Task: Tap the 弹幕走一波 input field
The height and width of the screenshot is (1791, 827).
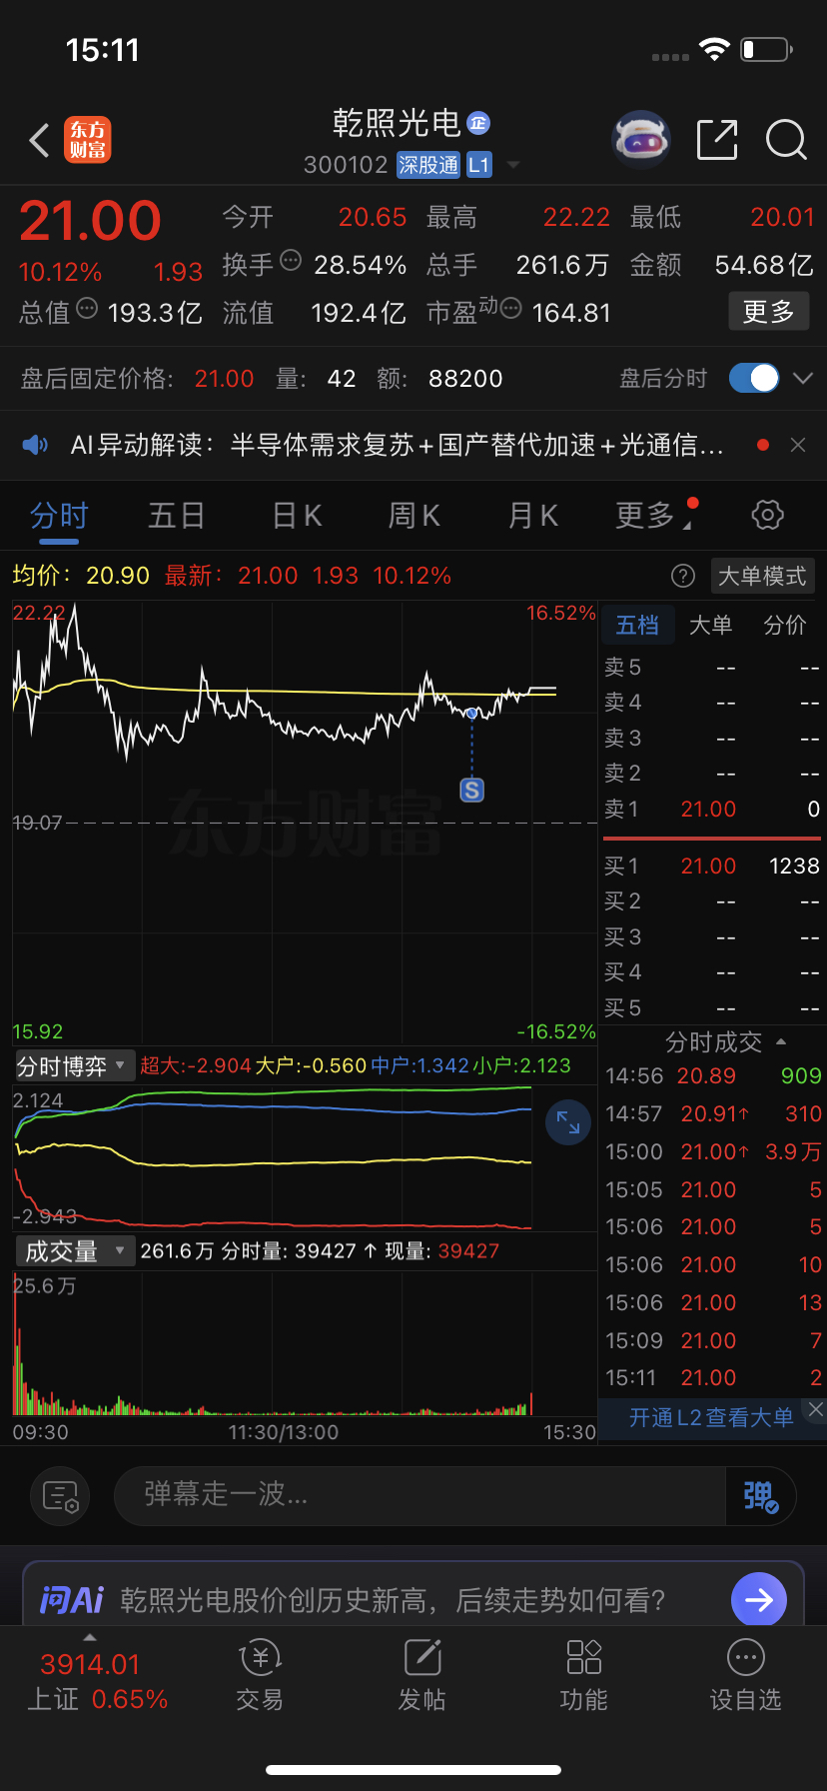Action: [419, 1496]
